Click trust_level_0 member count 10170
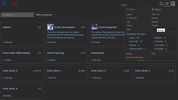Image resolution: width=178 pixels, height=100 pixels. click(x=37, y=71)
